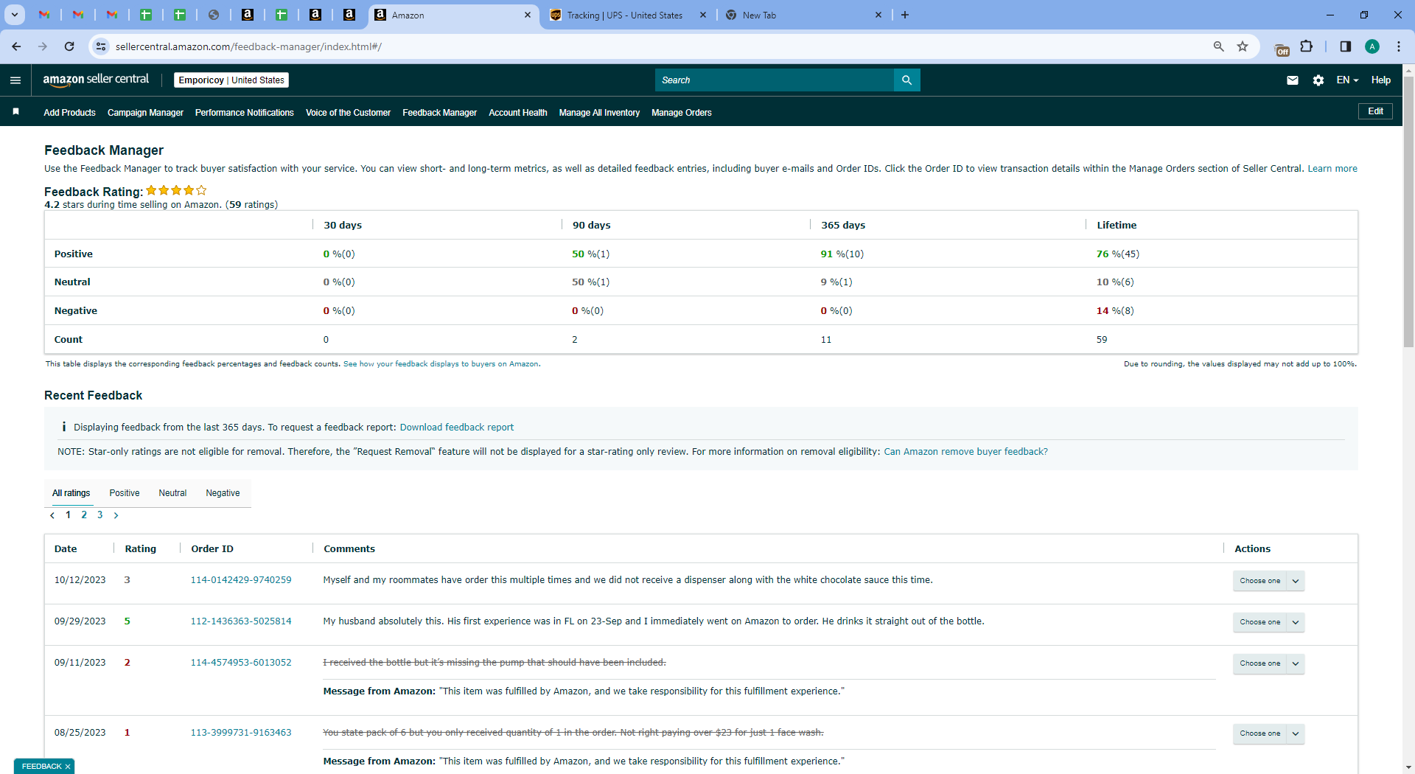
Task: Click Download feedback report link
Action: click(457, 428)
